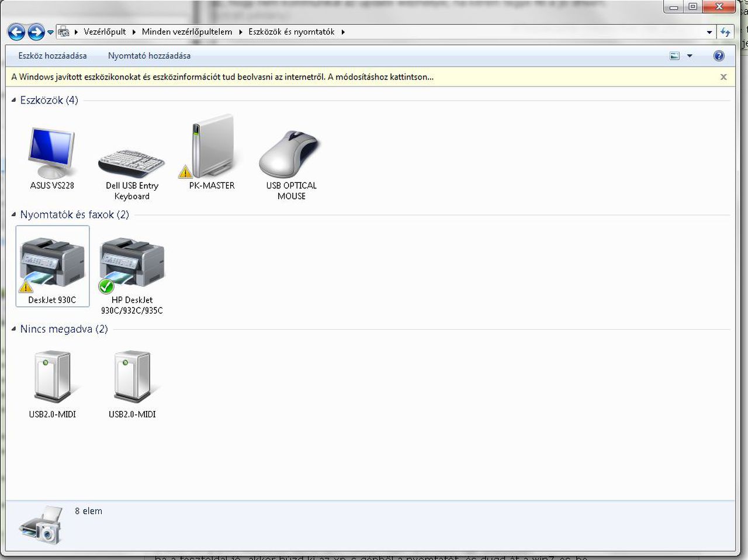Open the dropdown arrow after Minden vezérlőpultelem
Viewport: 748px width, 560px height.
(240, 32)
